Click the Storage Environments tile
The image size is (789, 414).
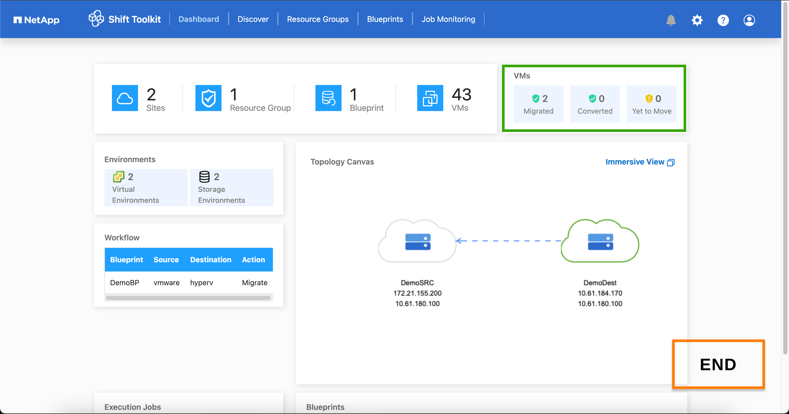tap(232, 187)
